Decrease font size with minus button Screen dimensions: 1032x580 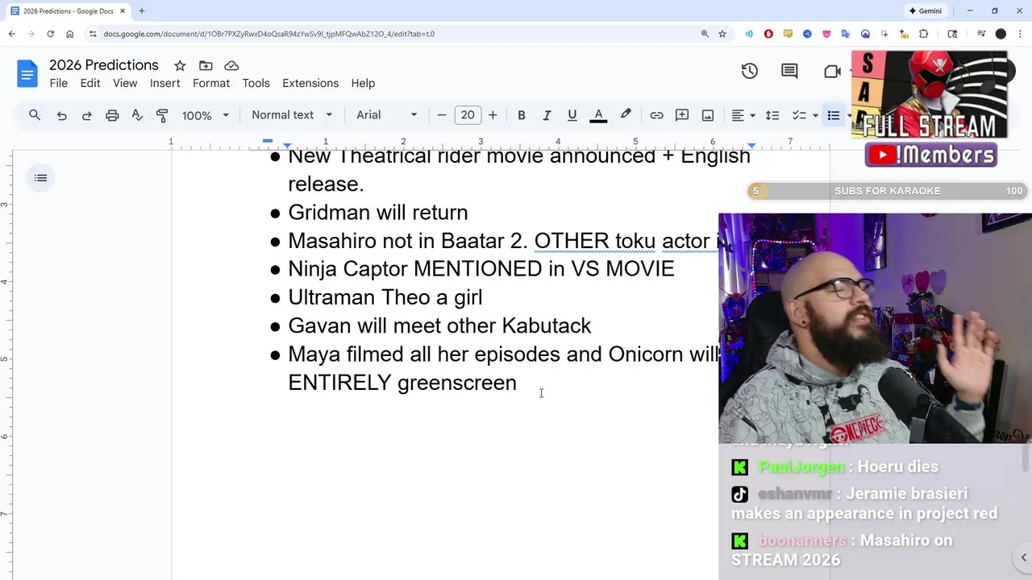(x=441, y=115)
